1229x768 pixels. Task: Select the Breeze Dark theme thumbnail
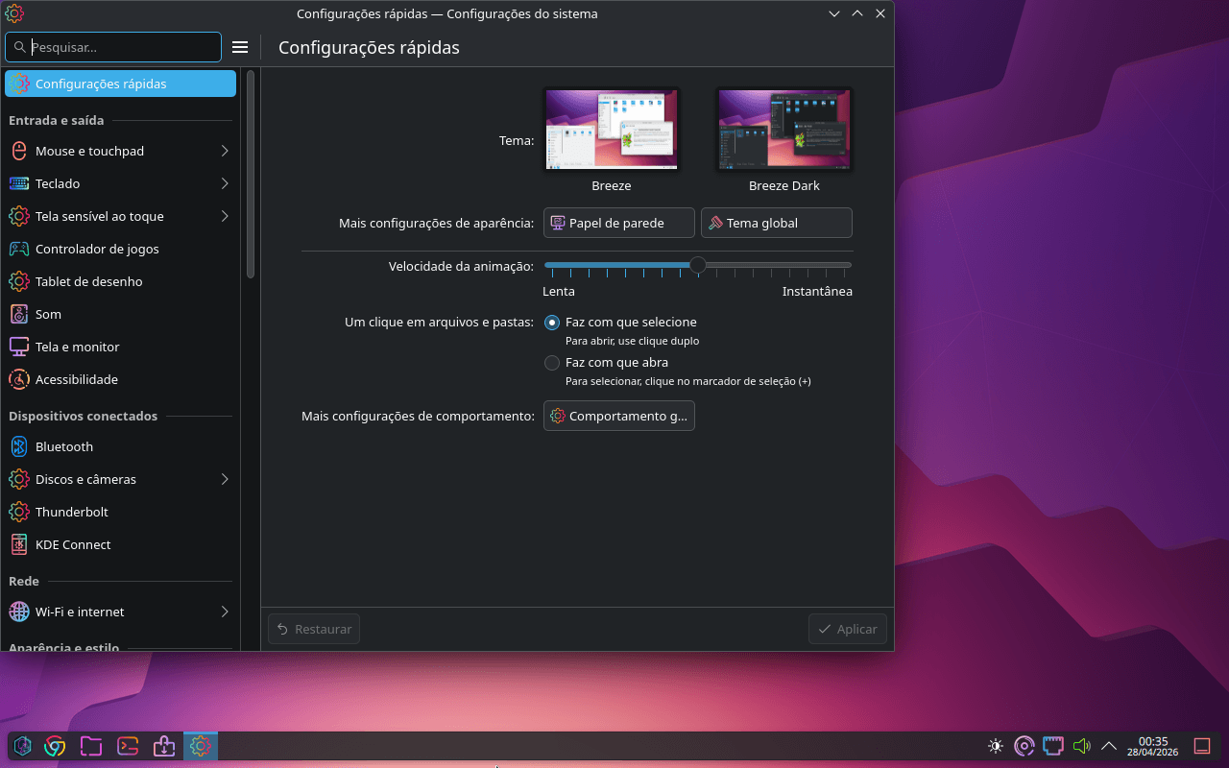pos(783,129)
